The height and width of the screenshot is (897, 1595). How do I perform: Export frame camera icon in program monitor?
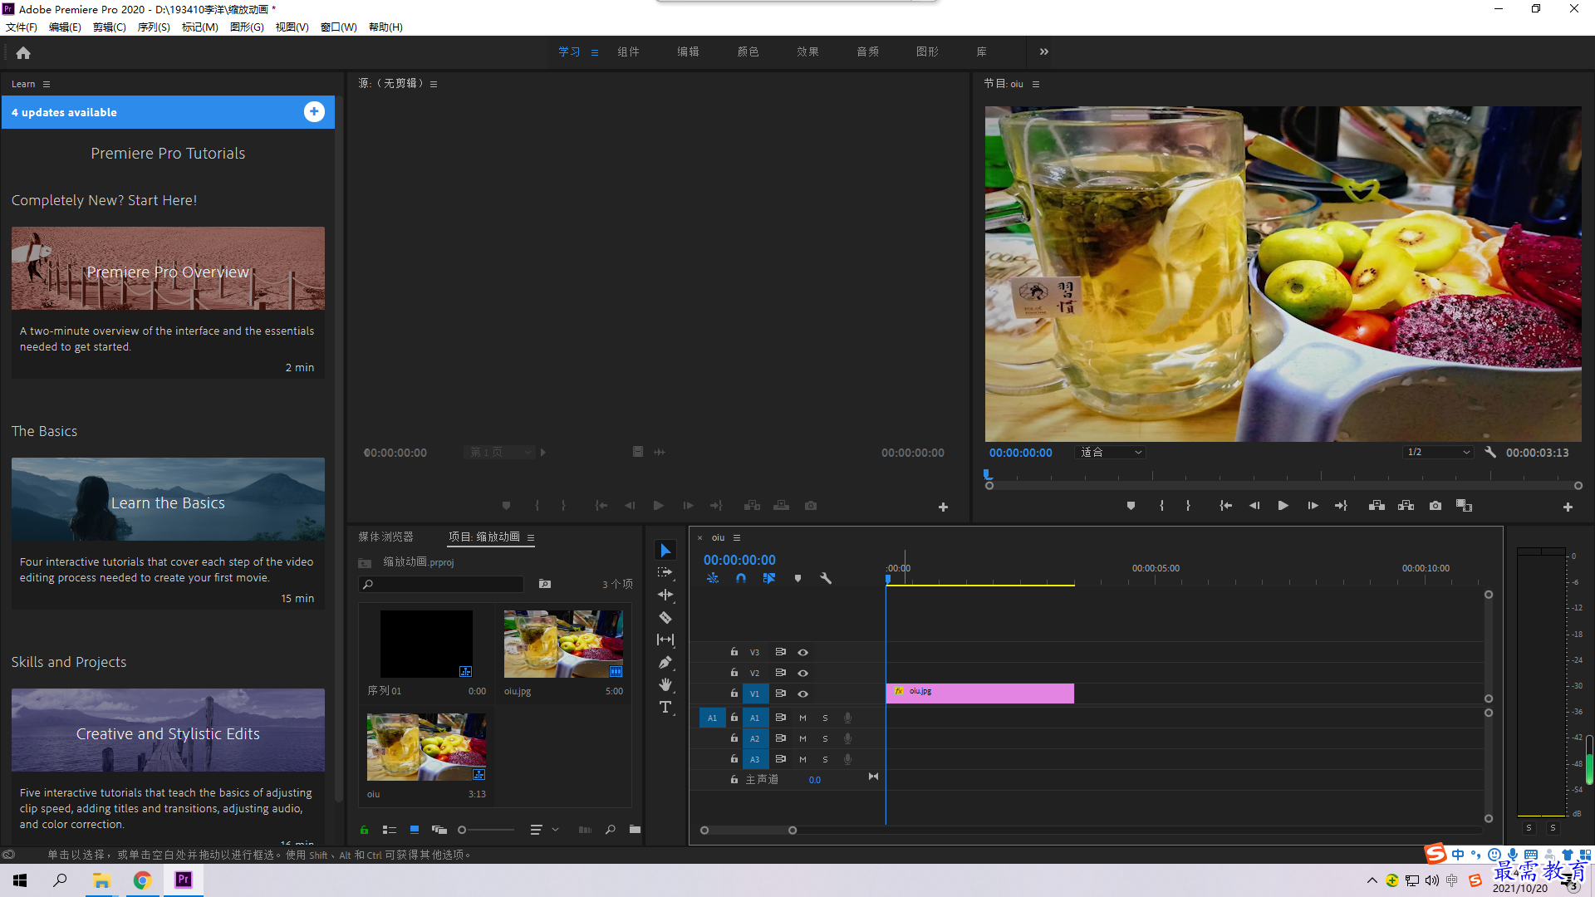pyautogui.click(x=1435, y=506)
